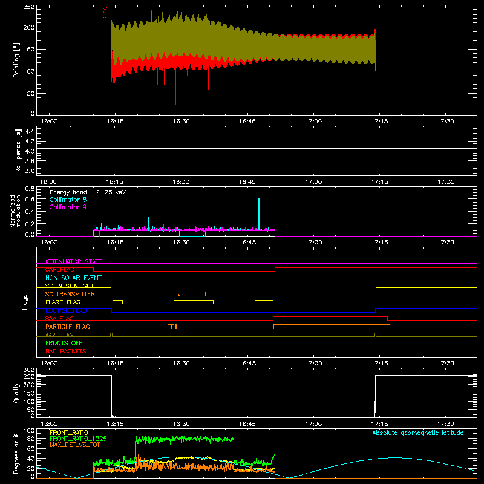484x484 pixels.
Task: Click the ECLIPSE_FLAG label
Action: pyautogui.click(x=66, y=310)
